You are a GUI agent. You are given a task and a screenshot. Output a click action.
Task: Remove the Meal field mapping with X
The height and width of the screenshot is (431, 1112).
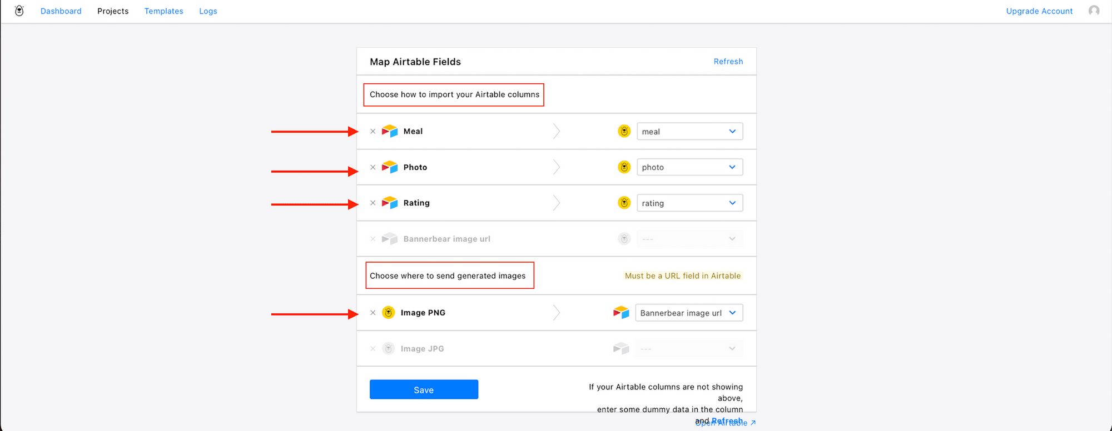pyautogui.click(x=373, y=132)
